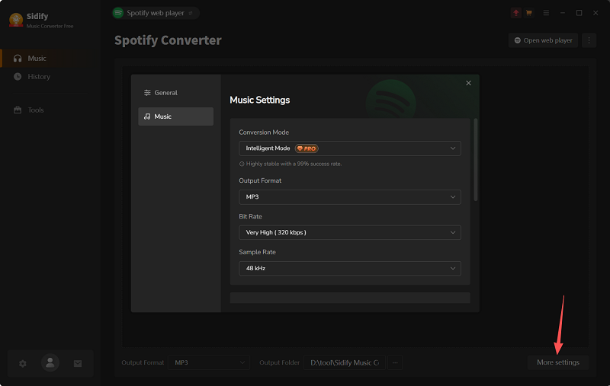Click the Sample Rate dropdown chevron
Image resolution: width=610 pixels, height=386 pixels.
pos(453,268)
